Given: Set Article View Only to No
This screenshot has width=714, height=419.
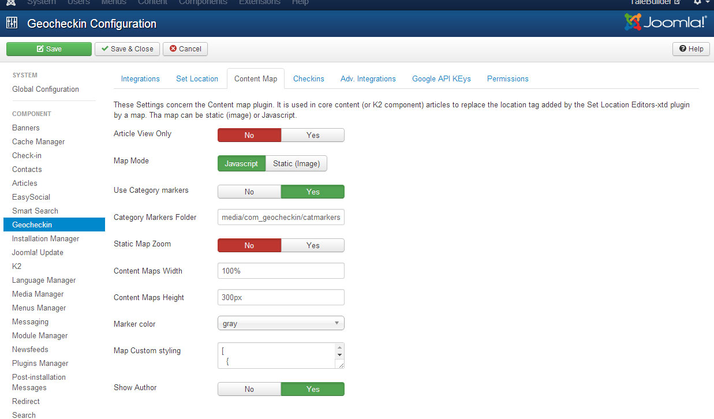Looking at the screenshot, I should [249, 135].
